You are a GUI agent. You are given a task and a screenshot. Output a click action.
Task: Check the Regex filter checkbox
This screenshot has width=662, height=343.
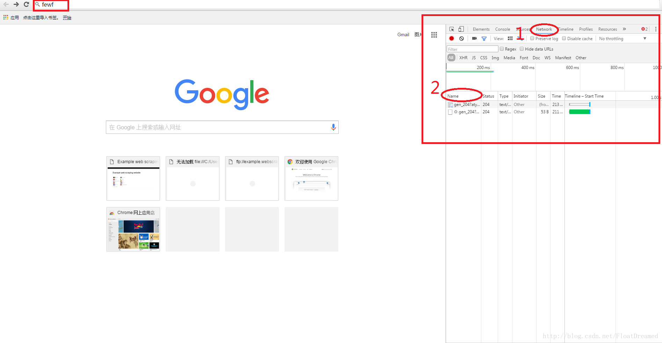[502, 49]
